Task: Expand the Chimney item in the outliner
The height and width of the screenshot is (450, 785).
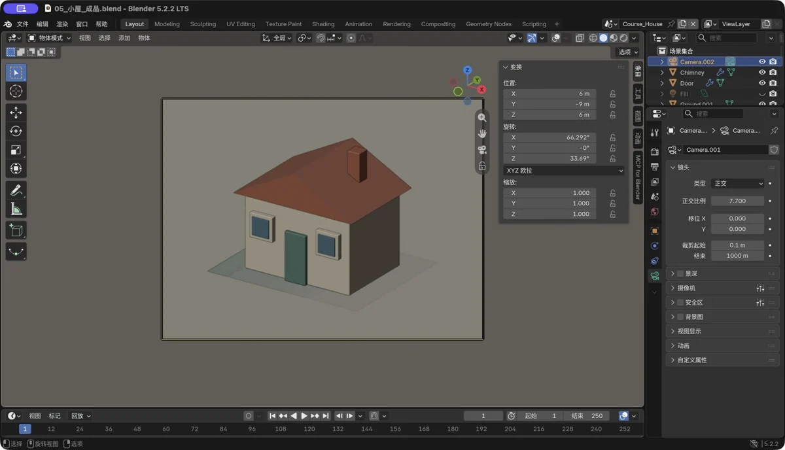Action: [x=662, y=73]
